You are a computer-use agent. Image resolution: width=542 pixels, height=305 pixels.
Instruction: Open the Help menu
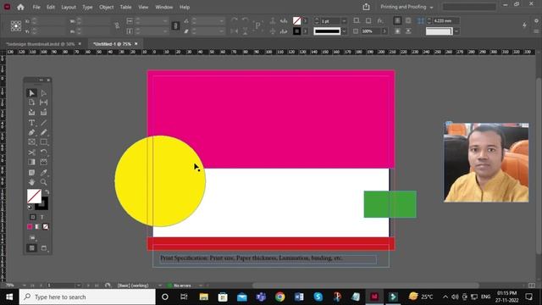[185, 7]
